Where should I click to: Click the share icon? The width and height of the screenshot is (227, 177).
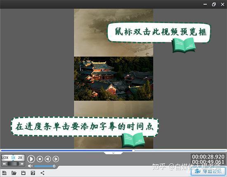click(43, 173)
